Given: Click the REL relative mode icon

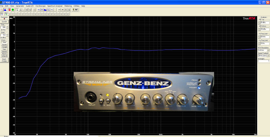Looking at the screenshot, I should (39, 10).
